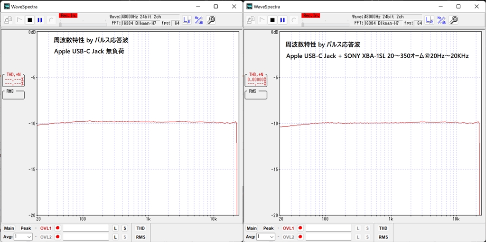Select the Main mode in left window
Screen dimensions: 486x242
[x=9, y=228]
